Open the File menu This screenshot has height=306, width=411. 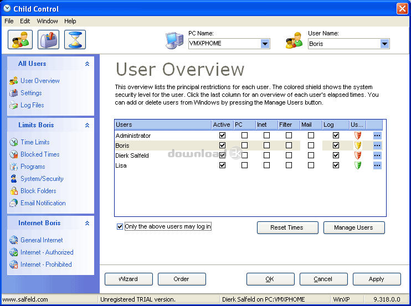[x=9, y=21]
